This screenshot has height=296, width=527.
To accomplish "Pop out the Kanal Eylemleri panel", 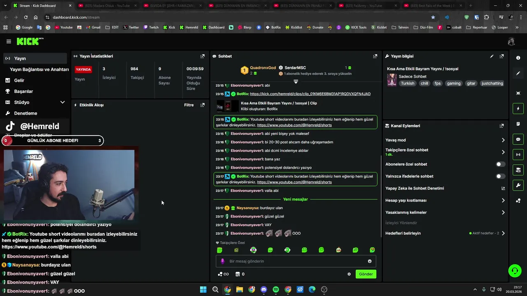I will (501, 126).
